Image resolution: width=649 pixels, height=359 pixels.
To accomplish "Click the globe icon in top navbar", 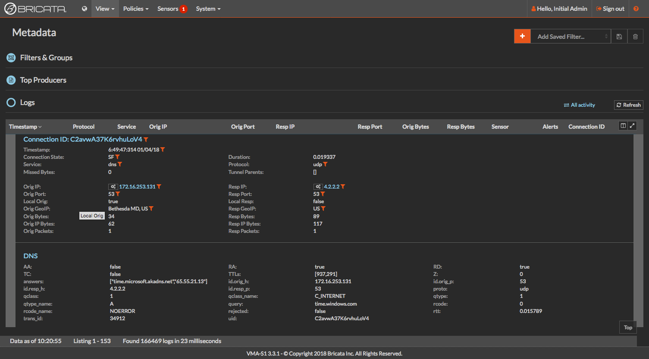I will (85, 9).
